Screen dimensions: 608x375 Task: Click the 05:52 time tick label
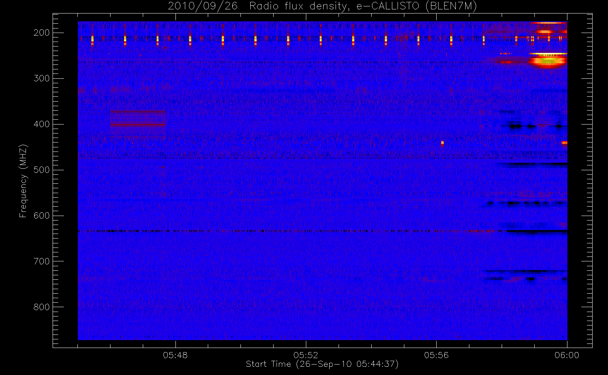(306, 355)
